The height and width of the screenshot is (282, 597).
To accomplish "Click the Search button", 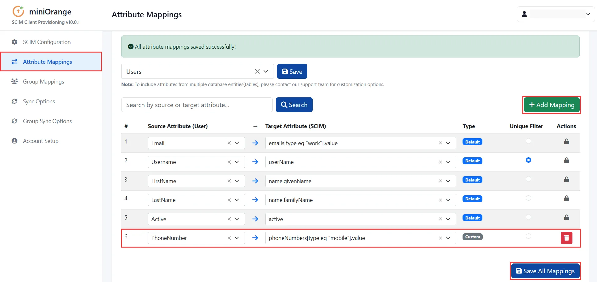I will tap(294, 105).
